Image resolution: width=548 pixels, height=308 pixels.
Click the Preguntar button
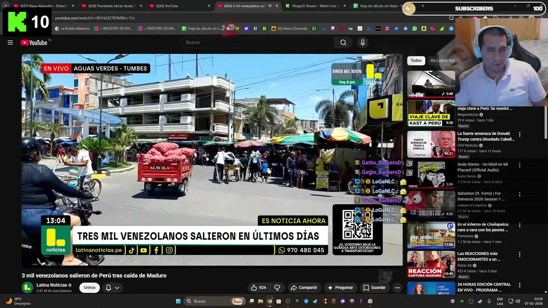tap(340, 287)
